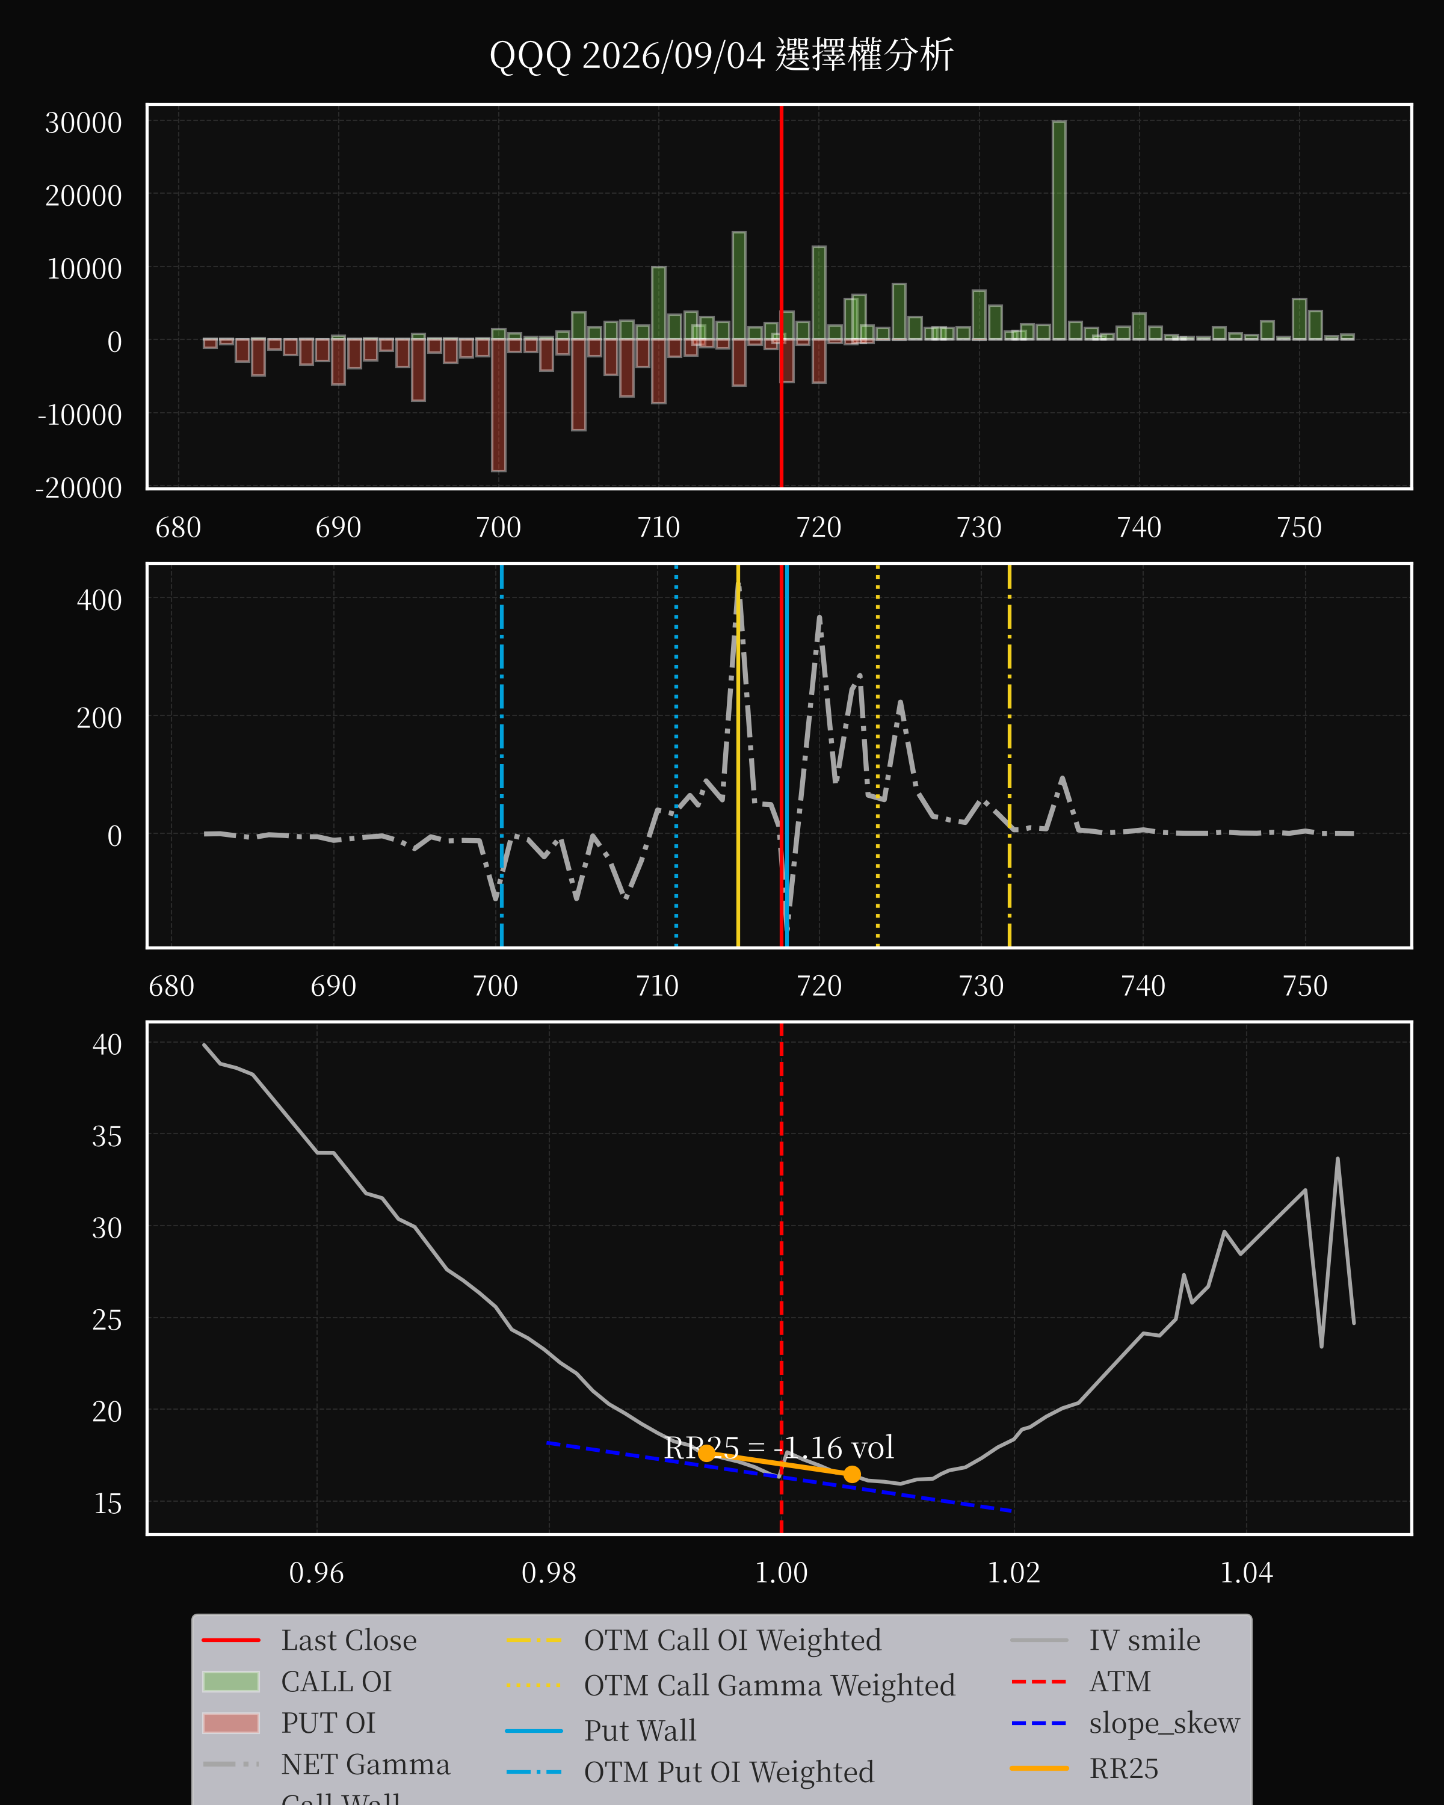
Task: Click the -20000 y-axis tick label
Action: click(x=79, y=488)
